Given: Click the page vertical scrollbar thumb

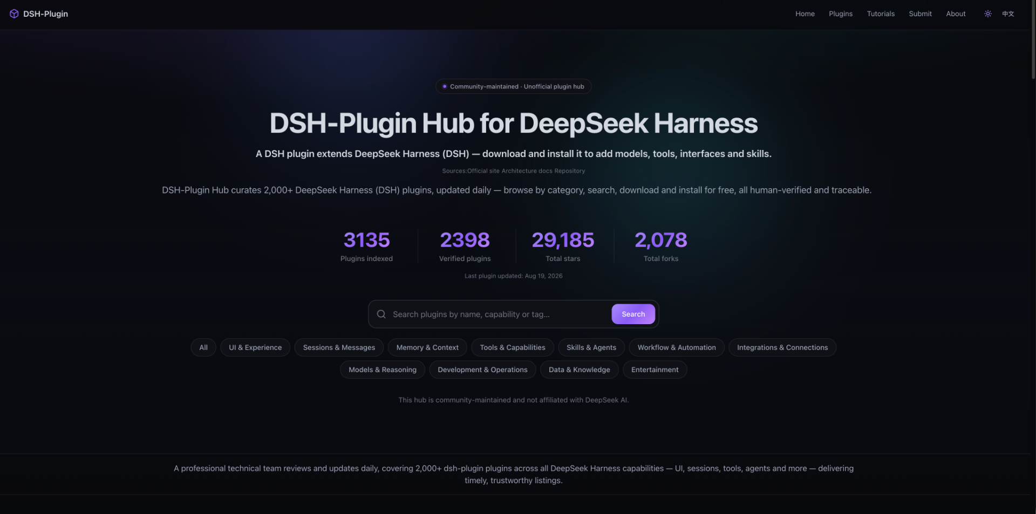Looking at the screenshot, I should (x=1033, y=40).
